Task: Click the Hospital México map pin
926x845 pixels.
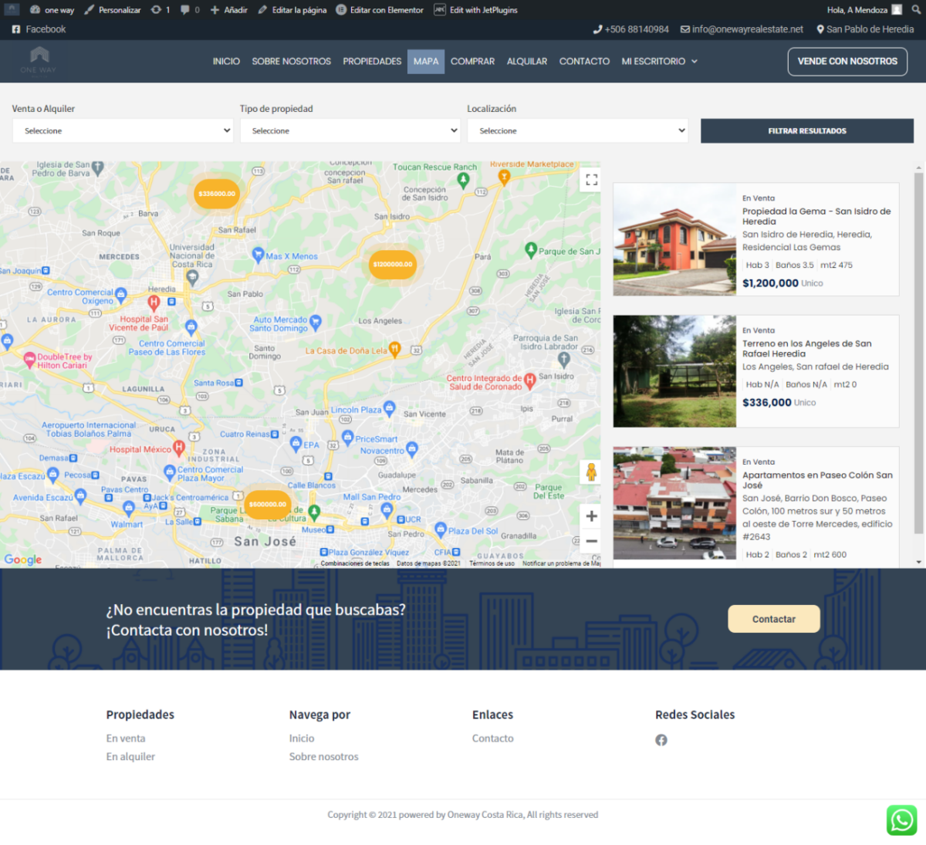Action: tap(179, 447)
